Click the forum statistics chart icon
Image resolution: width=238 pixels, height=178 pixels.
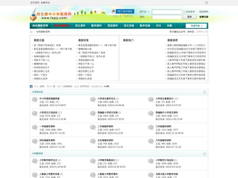coord(31,86)
